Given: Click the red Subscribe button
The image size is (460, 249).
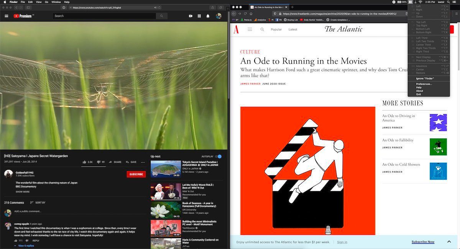Looking at the screenshot, I should pyautogui.click(x=136, y=174).
